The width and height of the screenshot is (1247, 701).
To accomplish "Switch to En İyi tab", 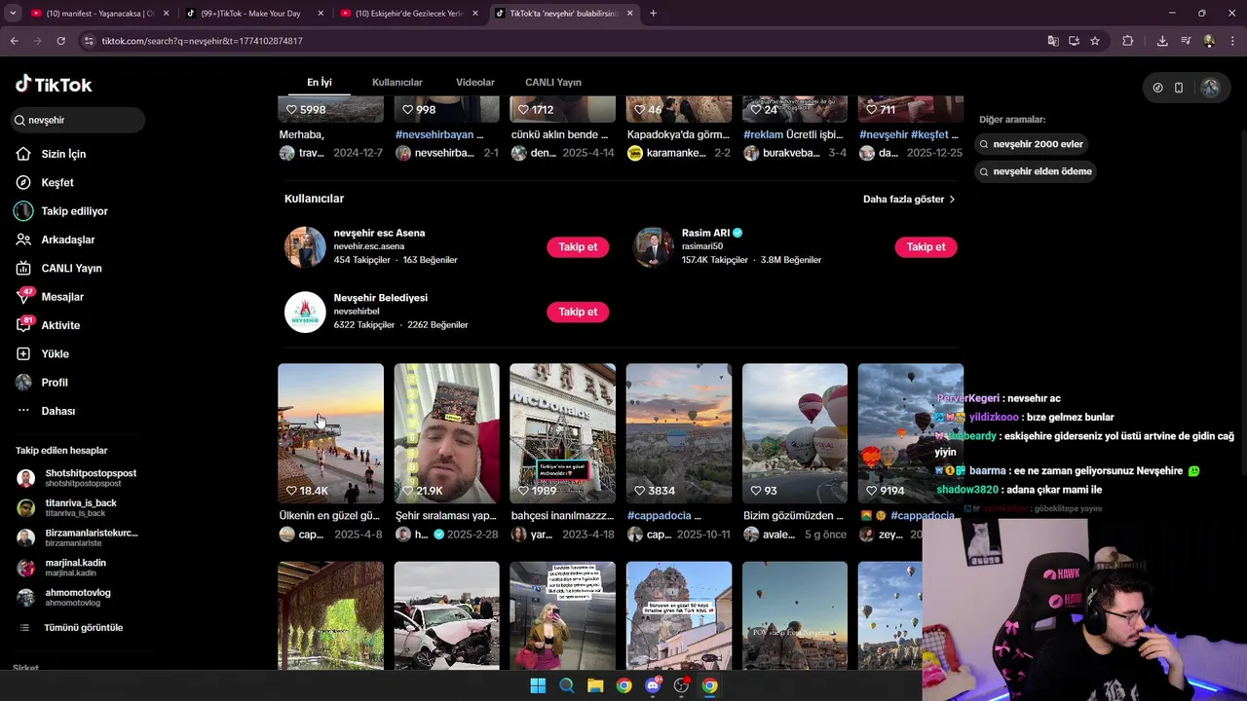I will (320, 82).
